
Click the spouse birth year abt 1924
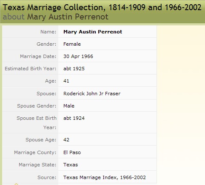[x=74, y=118]
